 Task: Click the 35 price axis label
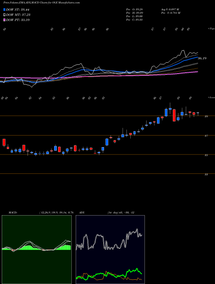[206, 155]
